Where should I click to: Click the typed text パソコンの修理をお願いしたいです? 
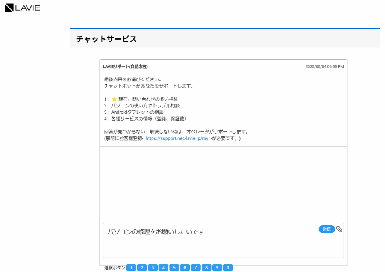pos(156,232)
